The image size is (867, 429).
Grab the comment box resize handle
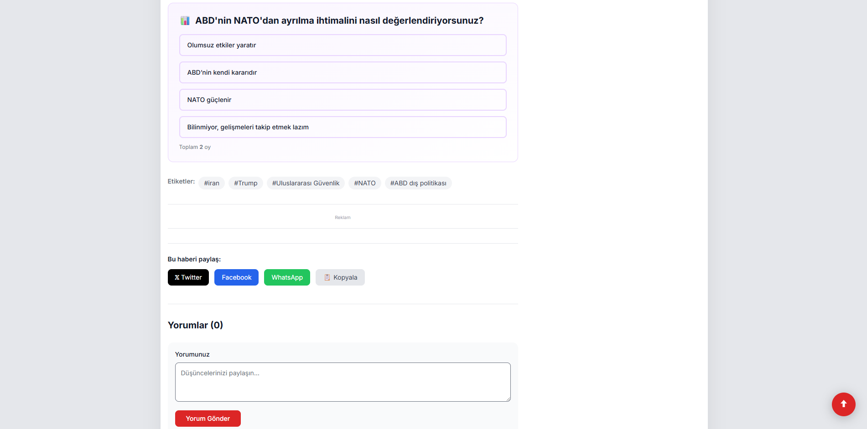click(x=508, y=398)
